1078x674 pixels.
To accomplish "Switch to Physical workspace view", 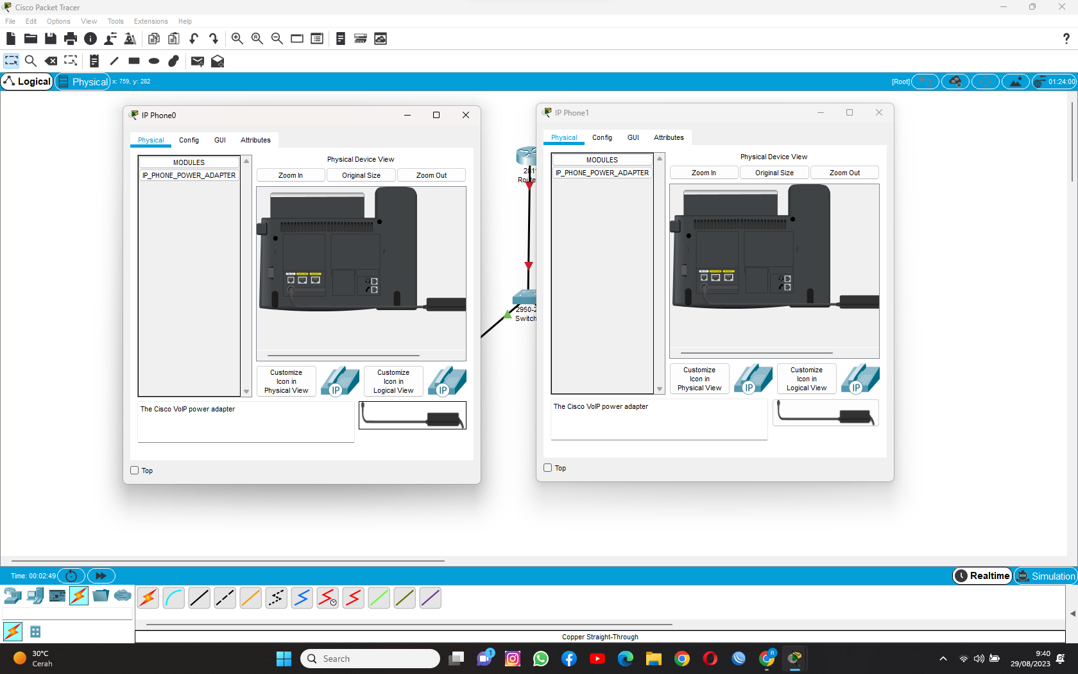I will [x=83, y=82].
